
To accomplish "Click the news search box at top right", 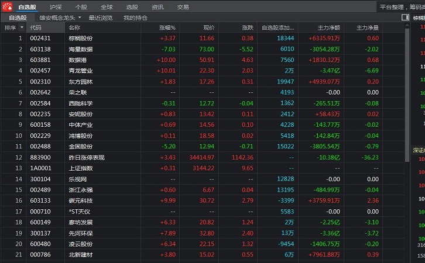I will [400, 7].
